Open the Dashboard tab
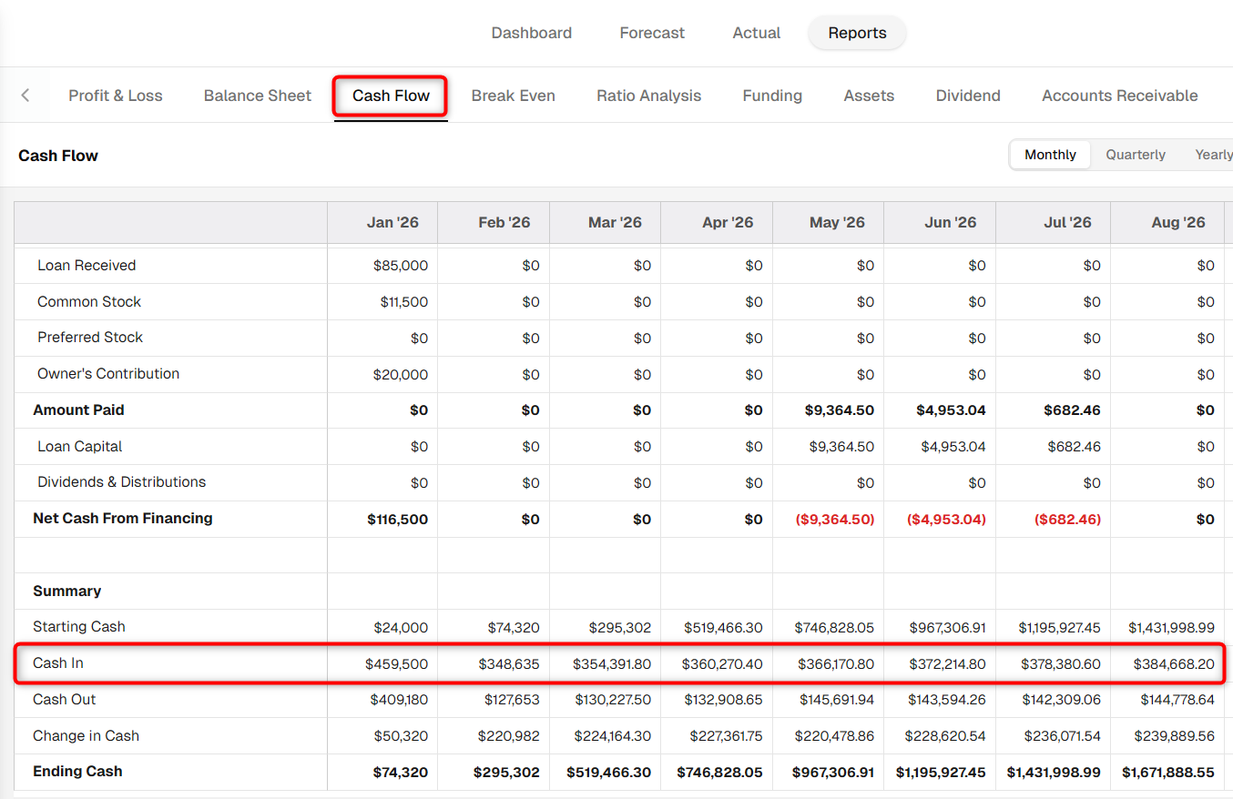1233x799 pixels. coord(532,33)
